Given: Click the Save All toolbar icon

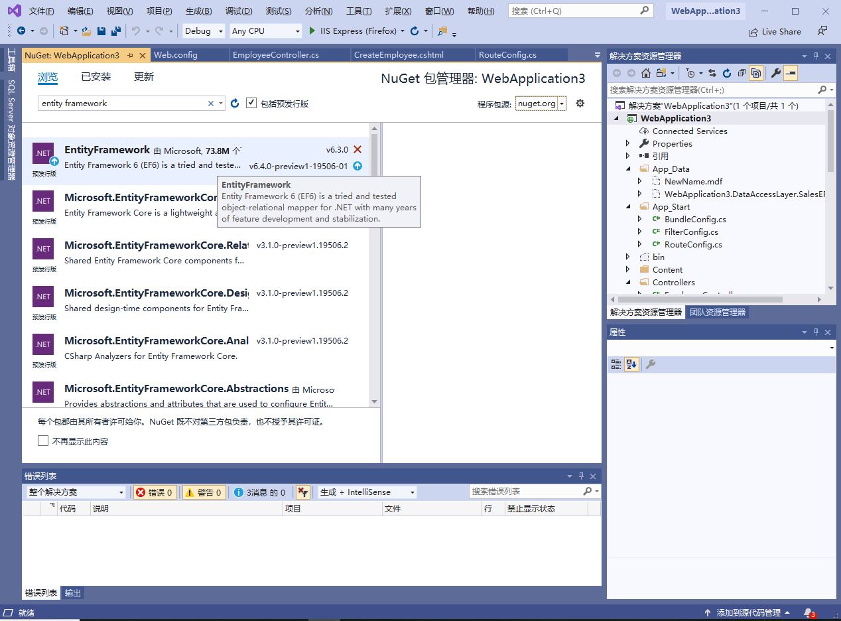Looking at the screenshot, I should 115,31.
